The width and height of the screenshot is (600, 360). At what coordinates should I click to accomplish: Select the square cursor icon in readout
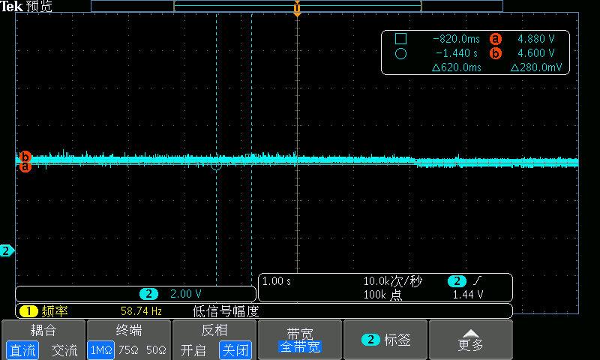pyautogui.click(x=400, y=39)
